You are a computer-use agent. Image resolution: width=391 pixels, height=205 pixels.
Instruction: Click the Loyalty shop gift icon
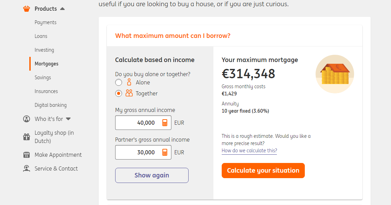click(27, 137)
